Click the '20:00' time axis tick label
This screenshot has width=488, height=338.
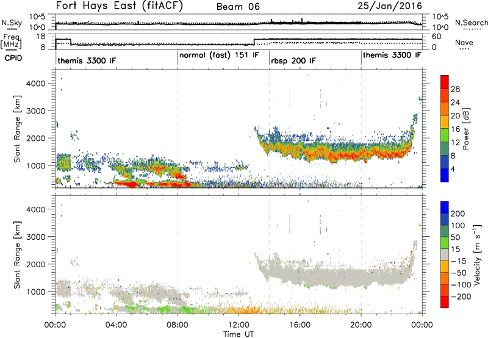pyautogui.click(x=361, y=325)
